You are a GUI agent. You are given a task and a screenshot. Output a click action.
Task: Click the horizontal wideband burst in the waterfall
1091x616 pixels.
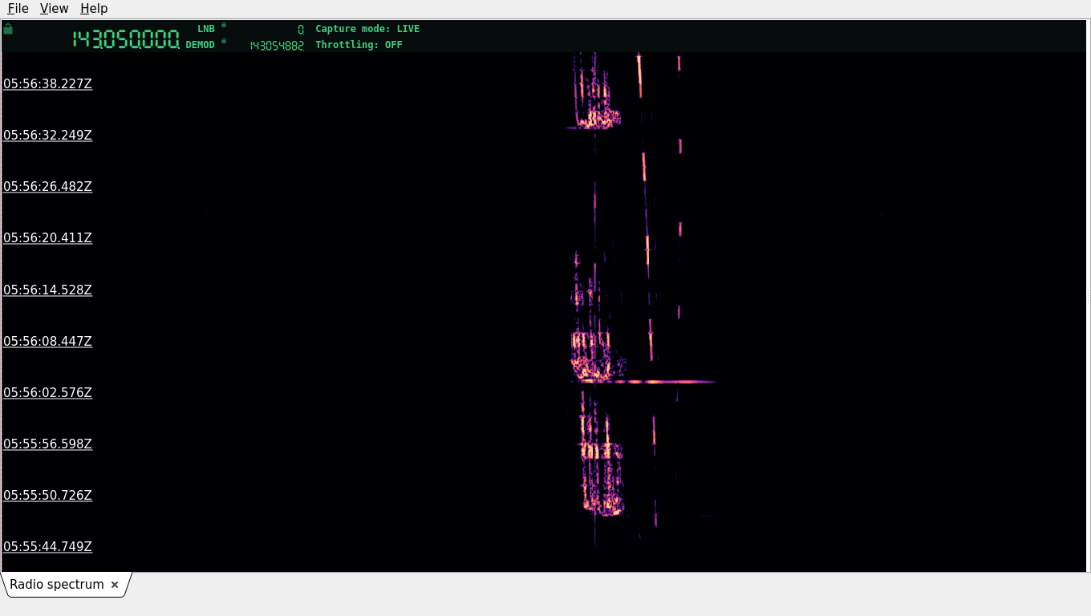point(643,382)
